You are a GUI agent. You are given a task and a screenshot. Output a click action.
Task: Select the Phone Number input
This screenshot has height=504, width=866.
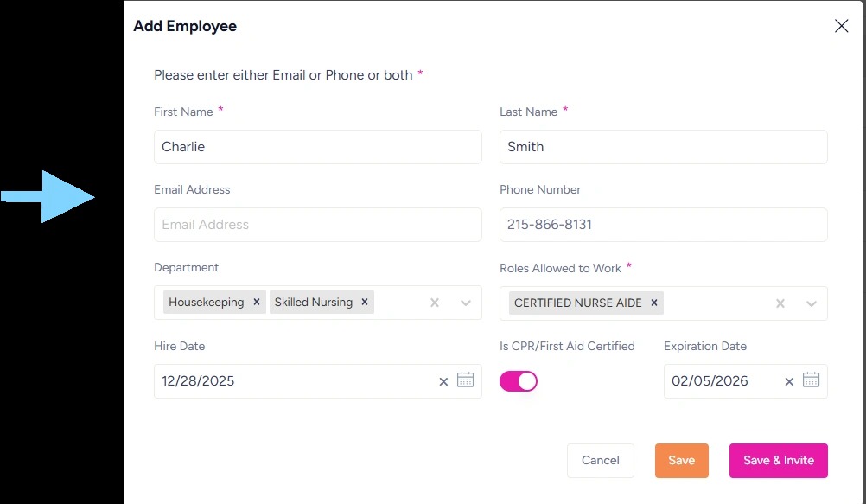pyautogui.click(x=663, y=225)
